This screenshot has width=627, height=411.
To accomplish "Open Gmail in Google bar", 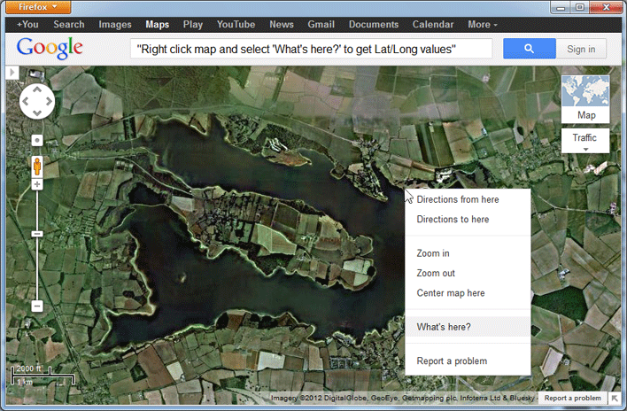I will click(321, 25).
